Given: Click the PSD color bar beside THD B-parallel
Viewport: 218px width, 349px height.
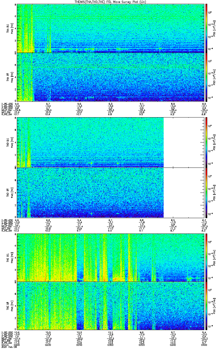Looking at the screenshot, I should [x=206, y=192].
